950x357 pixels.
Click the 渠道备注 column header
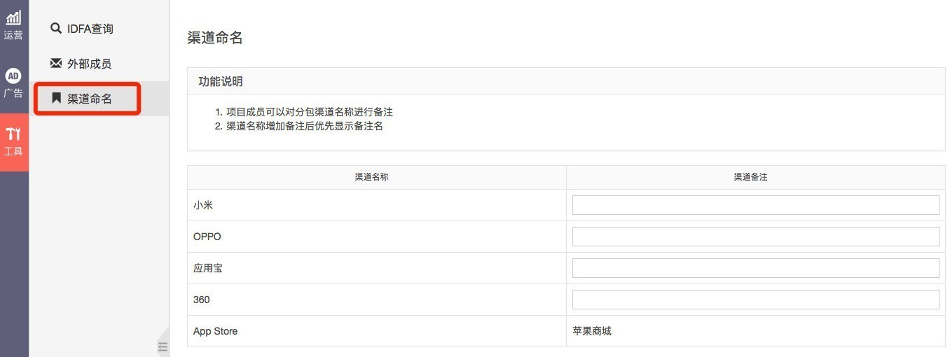tap(750, 177)
